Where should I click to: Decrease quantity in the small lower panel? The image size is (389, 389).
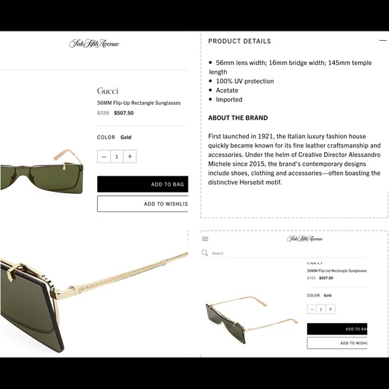pyautogui.click(x=312, y=309)
